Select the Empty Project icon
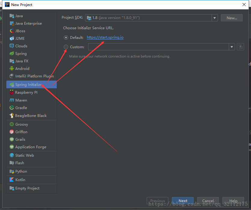This screenshot has height=210, width=251. pos(12,188)
